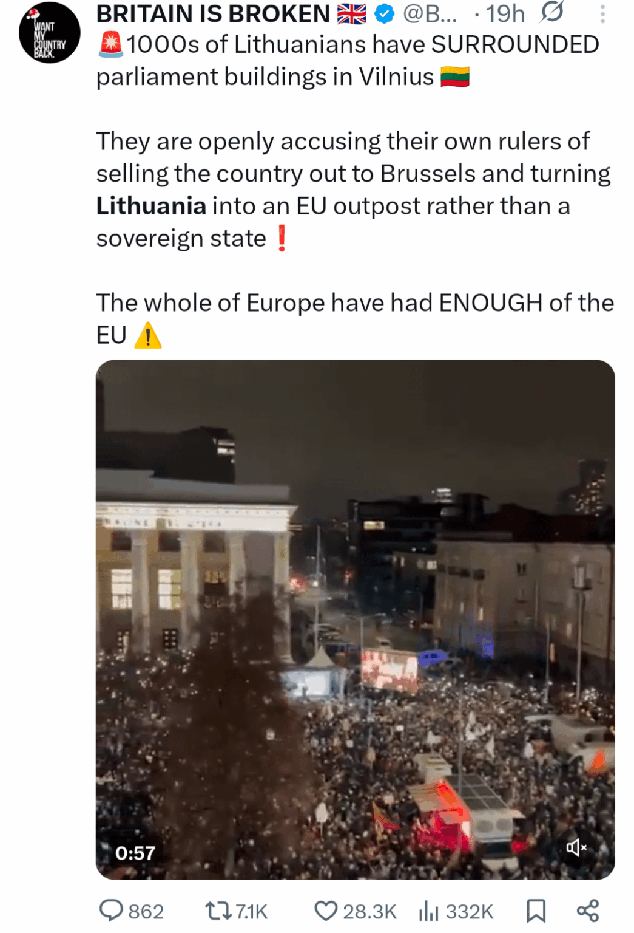Screen dimensions: 634x933
Task: Reply to the post
Action: [x=113, y=911]
